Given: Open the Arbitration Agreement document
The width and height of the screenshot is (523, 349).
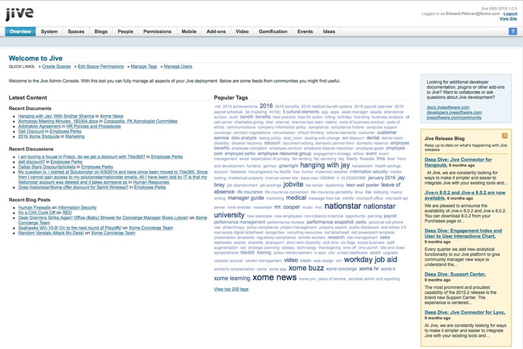Looking at the screenshot, I should click(40, 127).
